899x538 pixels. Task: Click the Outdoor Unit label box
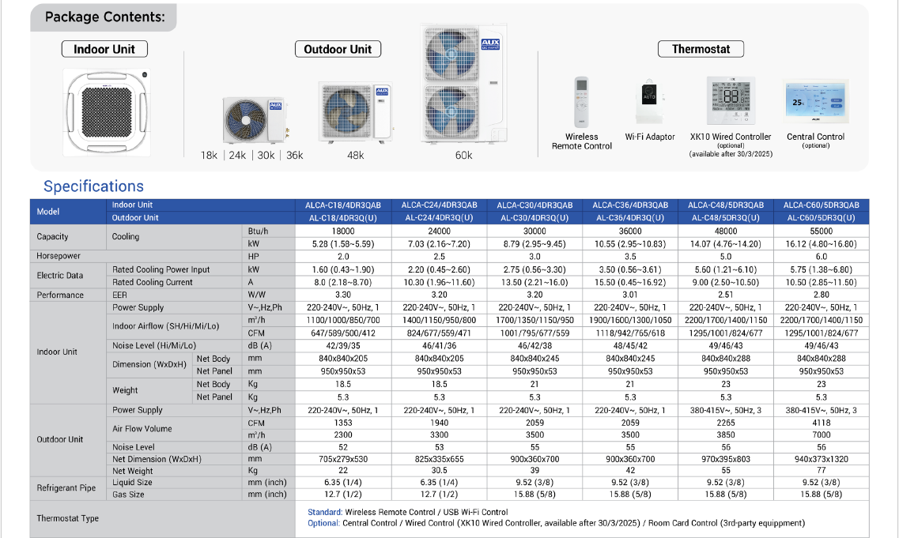(x=338, y=49)
